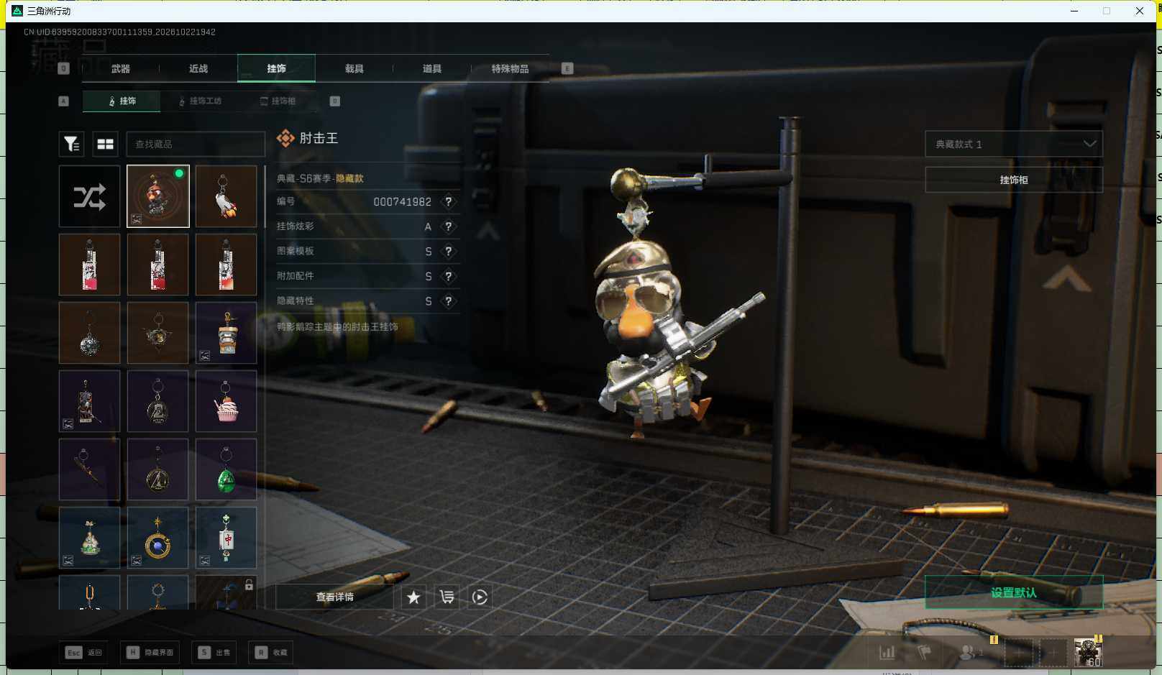Select the selected duck charm thumbnail
Viewport: 1162px width, 675px height.
tap(157, 196)
